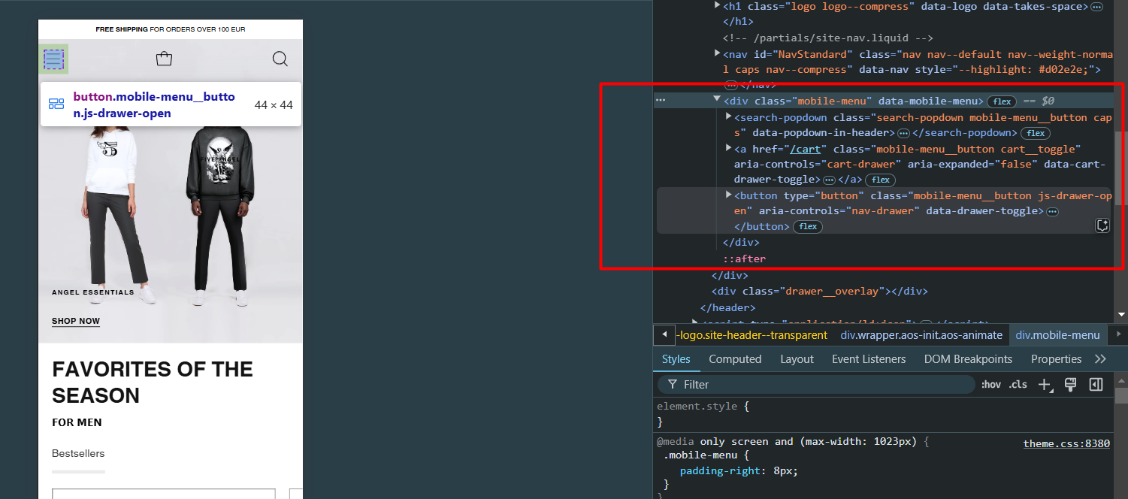Image resolution: width=1128 pixels, height=499 pixels.
Task: Click the Styles pane scrollbar thumb
Action: [x=1121, y=395]
